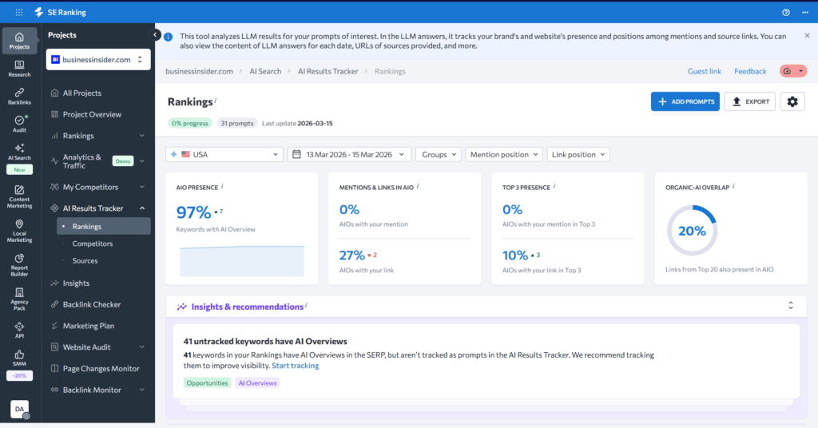This screenshot has width=818, height=428.
Task: Expand Website Audit sidebar section
Action: tap(142, 347)
